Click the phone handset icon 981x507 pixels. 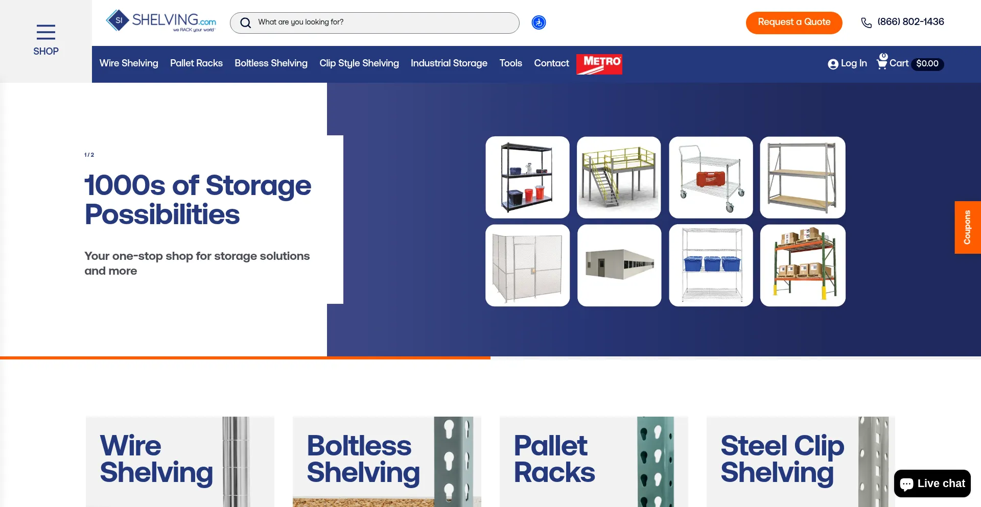coord(867,22)
